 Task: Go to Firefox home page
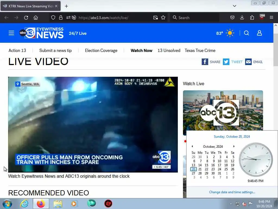pos(36,18)
